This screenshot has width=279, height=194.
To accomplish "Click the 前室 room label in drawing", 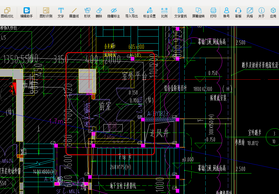I will click(105, 106).
